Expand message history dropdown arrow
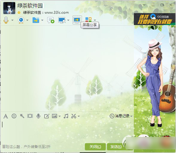Image resolution: width=176 pixels, height=153 pixels. [x=131, y=116]
